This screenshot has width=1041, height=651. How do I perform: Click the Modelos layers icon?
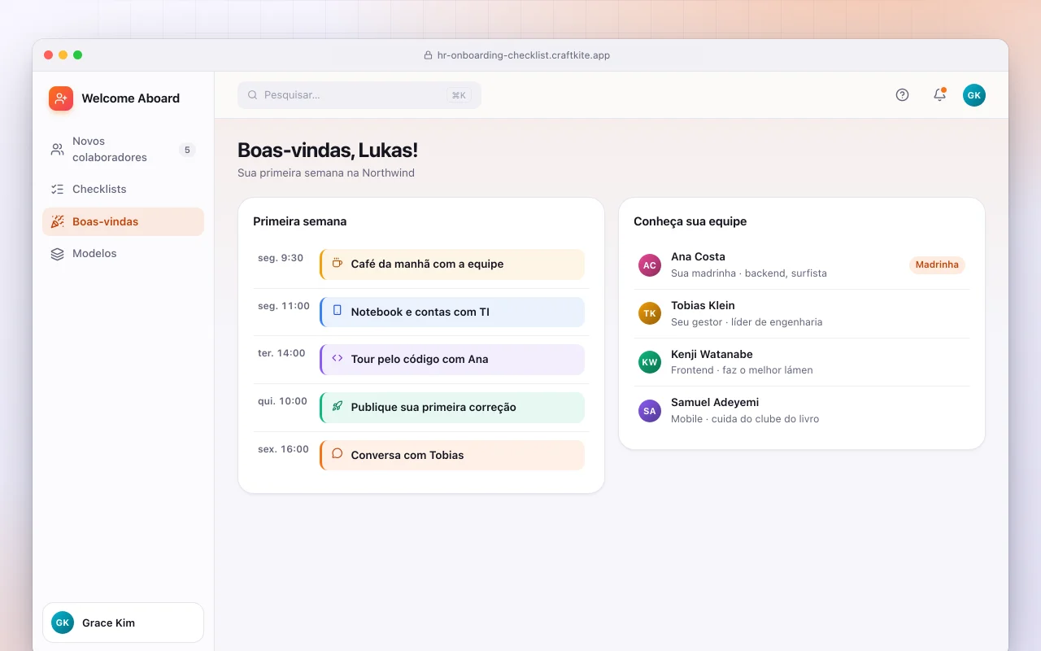click(57, 254)
